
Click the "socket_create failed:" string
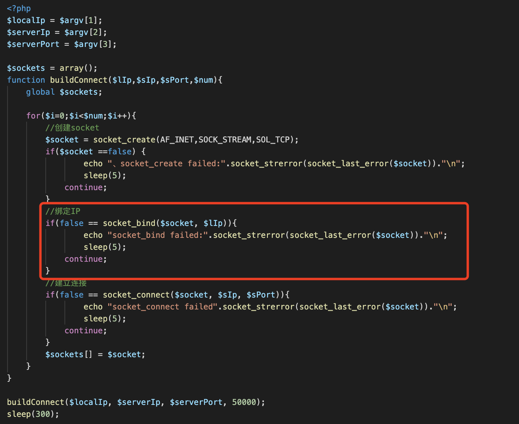[168, 163]
